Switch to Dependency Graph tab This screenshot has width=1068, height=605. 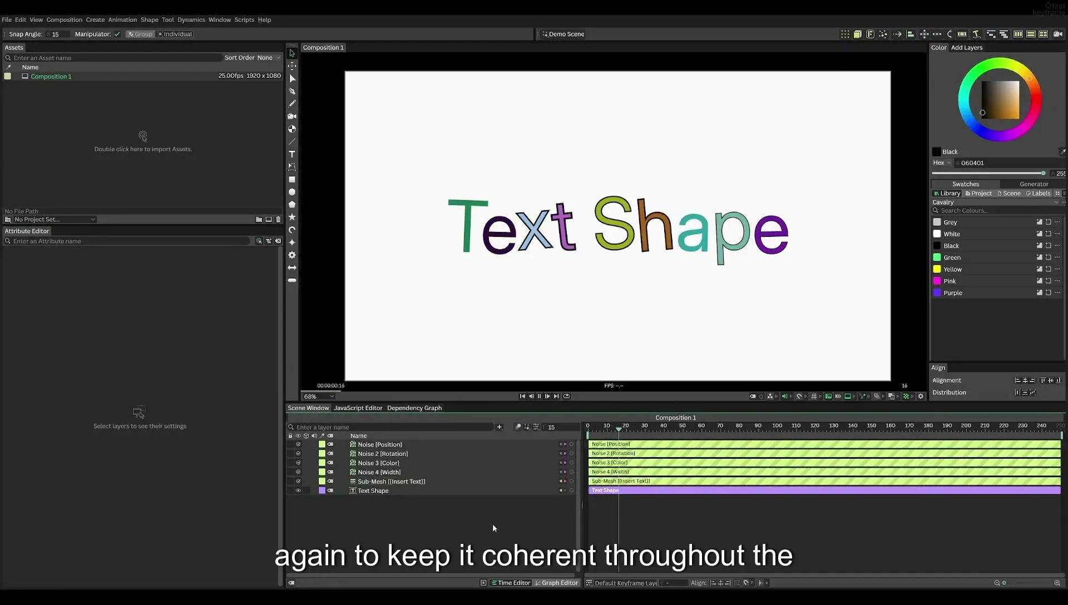[x=414, y=408]
